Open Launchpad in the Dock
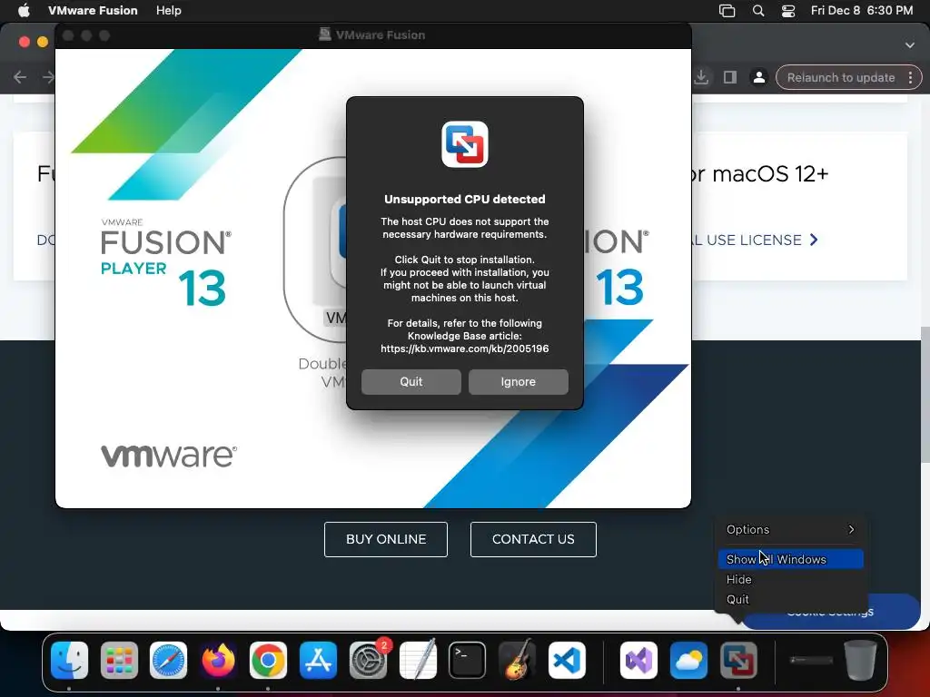The width and height of the screenshot is (930, 697). pos(119,660)
